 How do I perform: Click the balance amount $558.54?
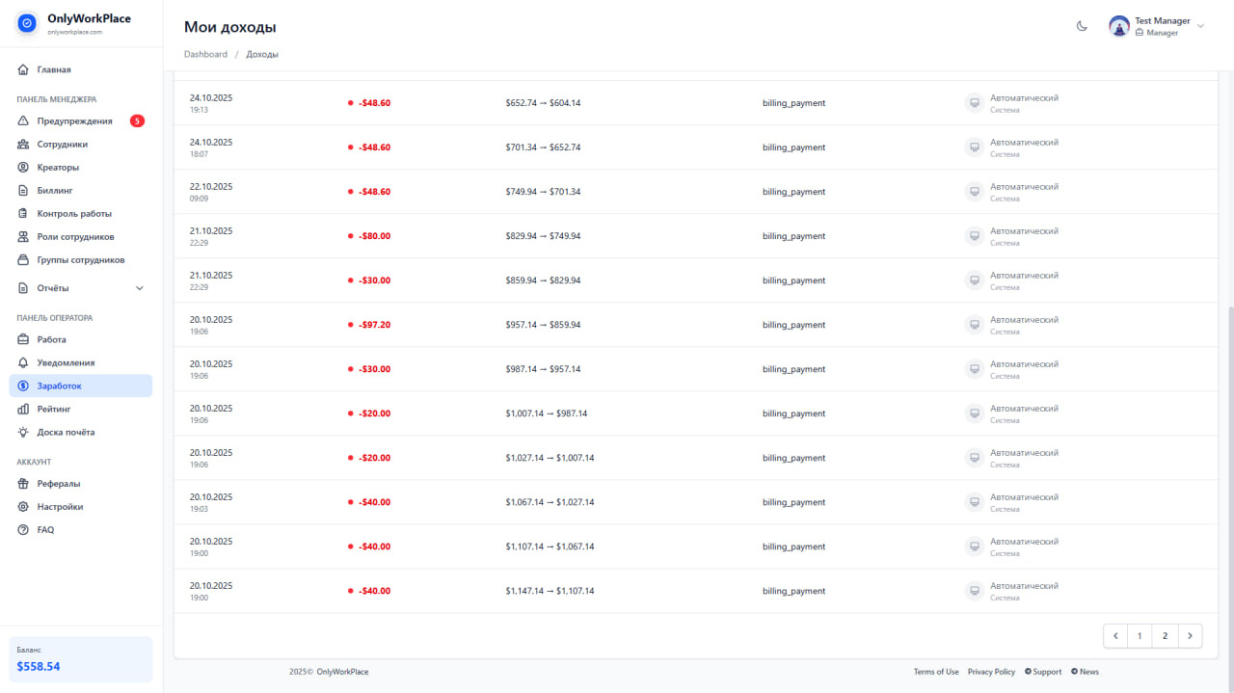[x=38, y=666]
